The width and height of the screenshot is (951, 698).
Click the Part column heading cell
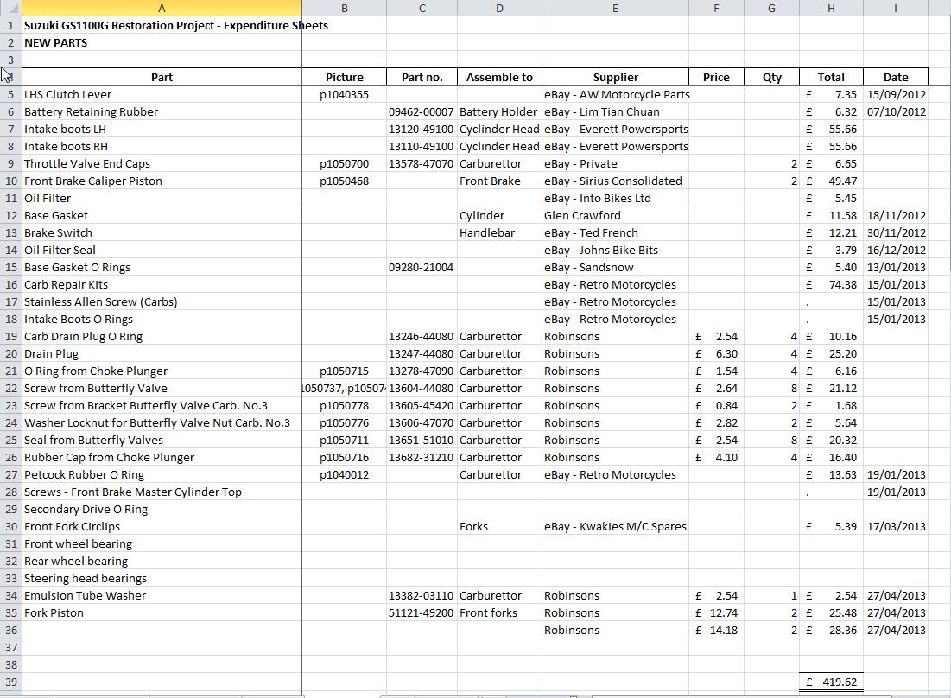(162, 77)
